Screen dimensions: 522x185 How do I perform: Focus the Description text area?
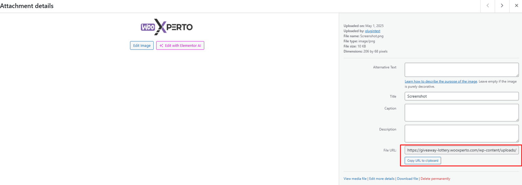(x=461, y=133)
